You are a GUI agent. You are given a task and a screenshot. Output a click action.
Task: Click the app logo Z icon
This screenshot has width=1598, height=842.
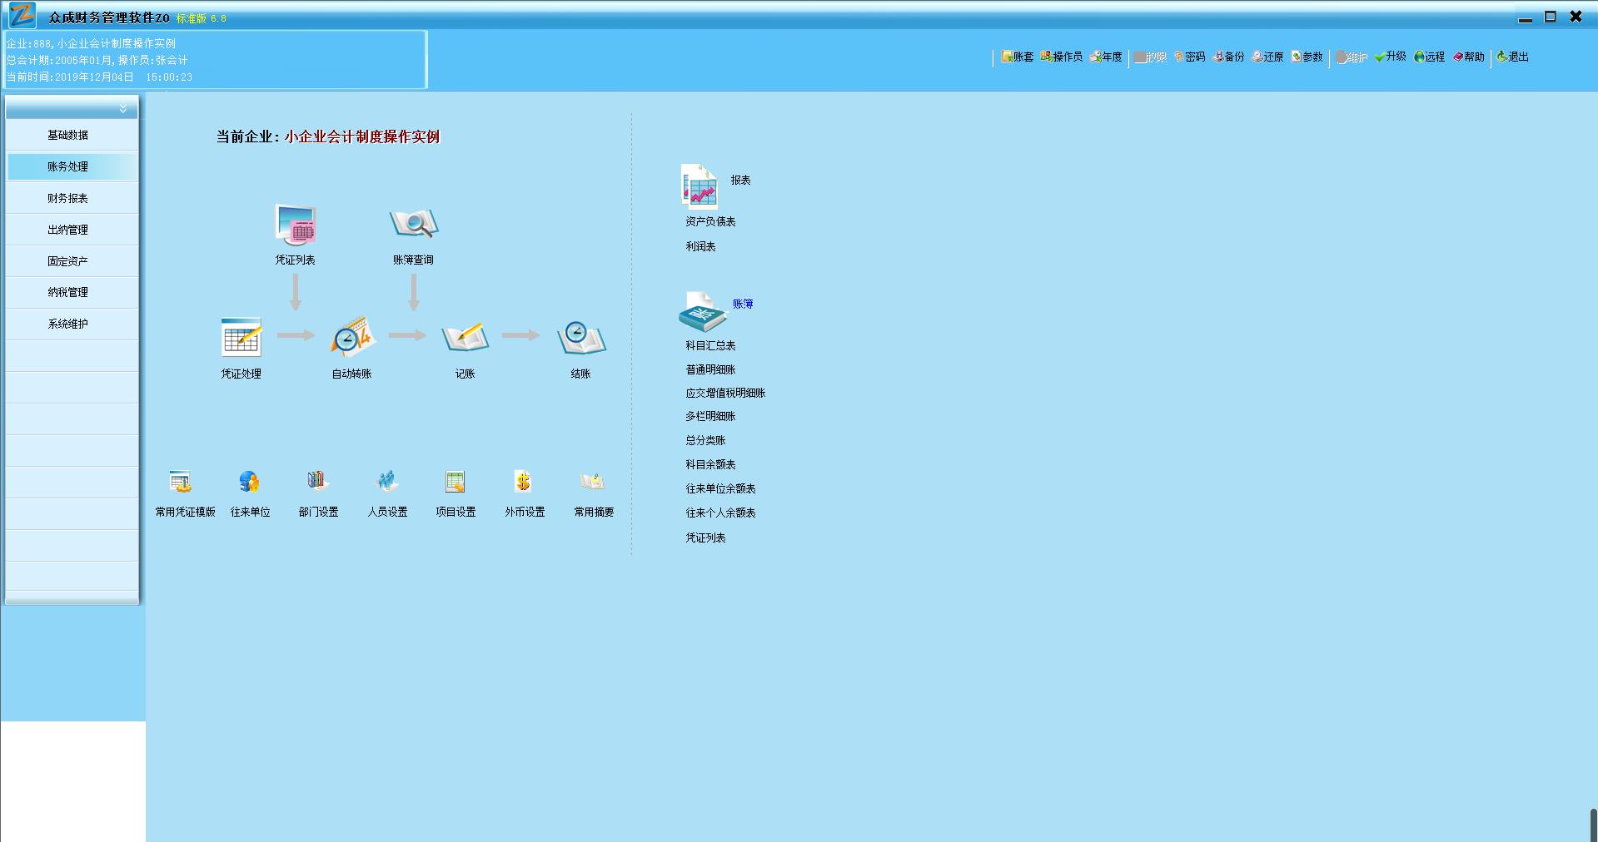pos(22,15)
